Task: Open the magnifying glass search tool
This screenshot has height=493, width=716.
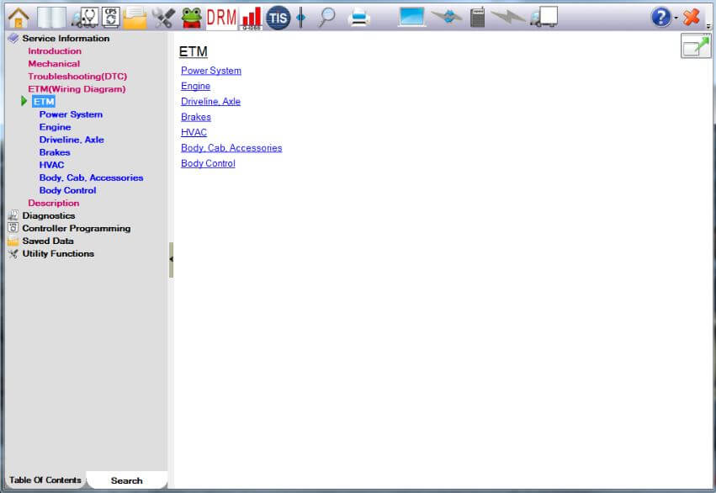Action: click(326, 17)
